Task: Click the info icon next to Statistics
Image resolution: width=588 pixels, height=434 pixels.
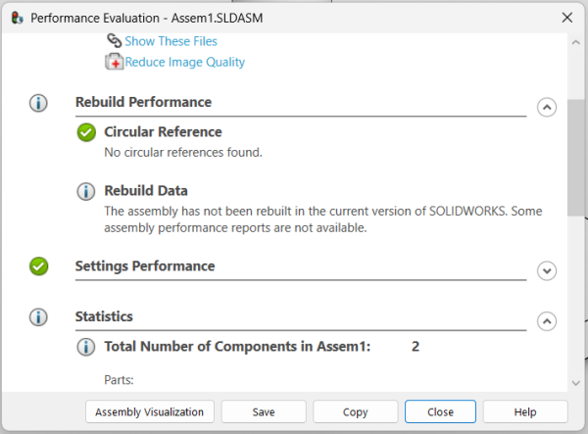Action: 38,317
